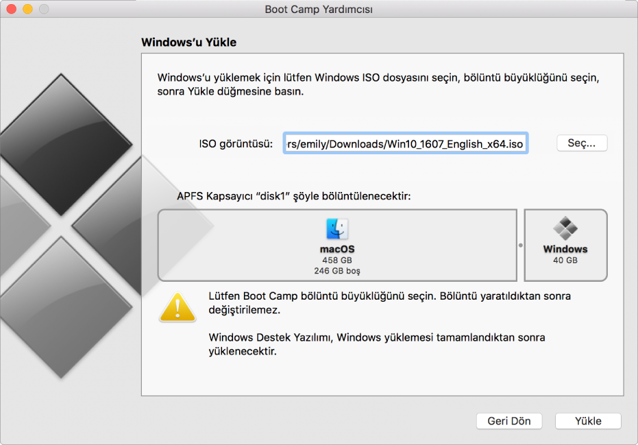Click the Seç... button to choose ISO
Screen dimensions: 638x445
click(581, 143)
